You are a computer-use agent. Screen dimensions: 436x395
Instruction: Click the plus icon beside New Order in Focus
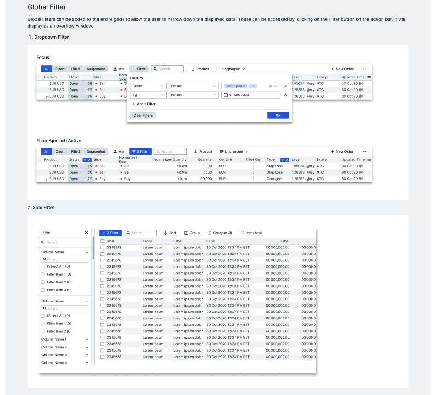click(332, 69)
